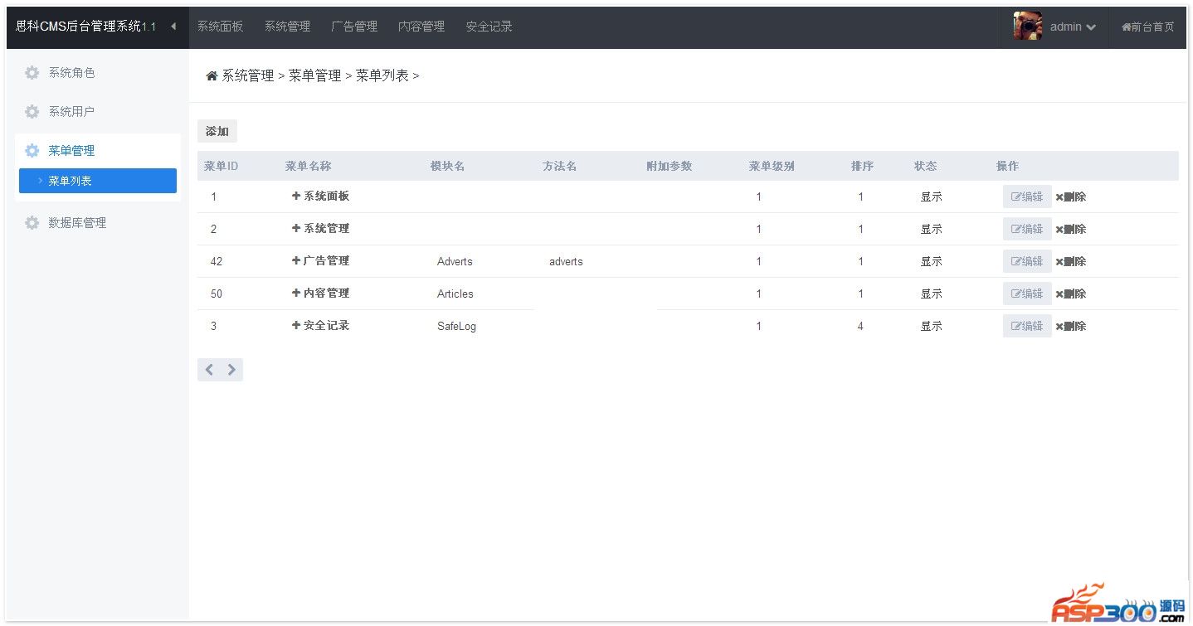The height and width of the screenshot is (626, 1193).
Task: Go to the next page arrow
Action: coord(231,370)
